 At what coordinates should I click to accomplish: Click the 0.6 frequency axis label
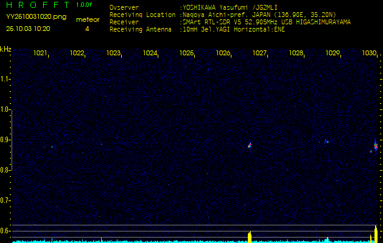(x=5, y=230)
